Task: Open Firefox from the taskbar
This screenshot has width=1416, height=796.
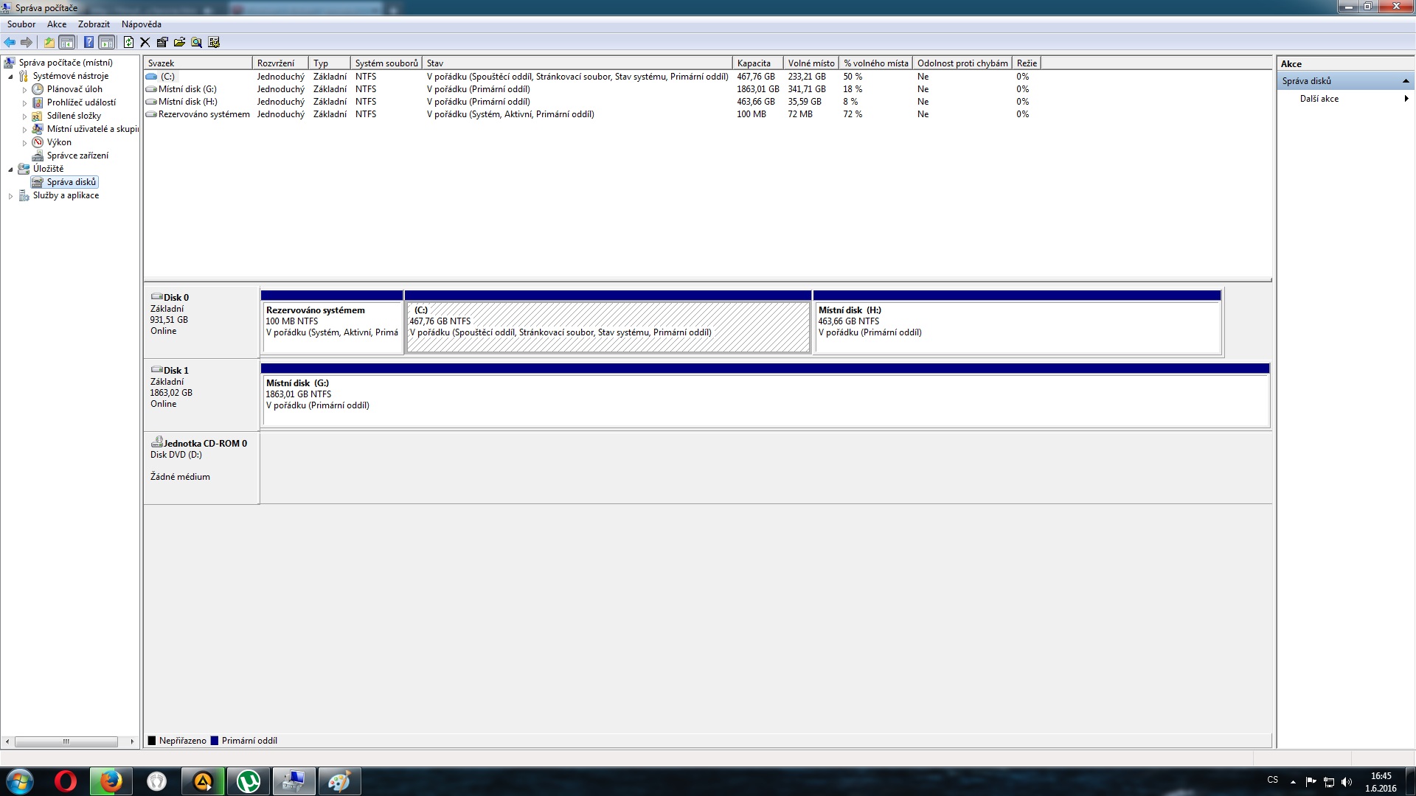Action: (111, 781)
